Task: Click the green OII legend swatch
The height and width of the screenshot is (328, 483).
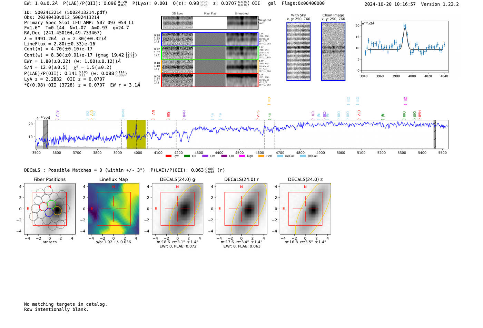Action: point(187,156)
